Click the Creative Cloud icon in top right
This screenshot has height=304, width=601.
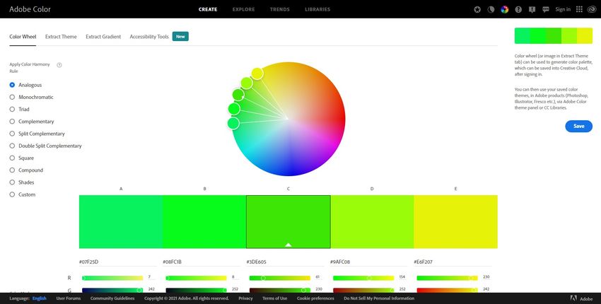point(592,10)
